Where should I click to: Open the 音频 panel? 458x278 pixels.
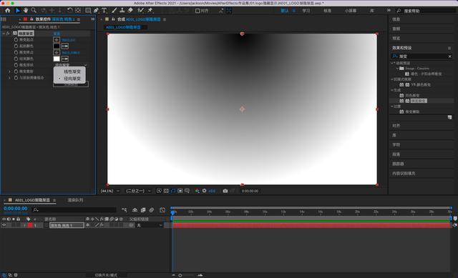396,29
